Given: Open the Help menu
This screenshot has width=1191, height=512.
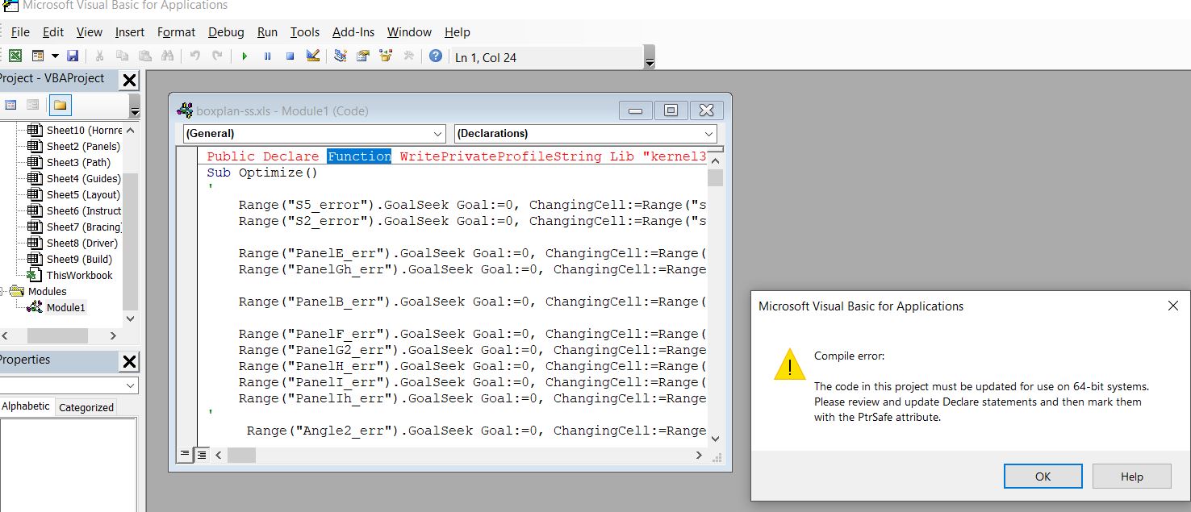Looking at the screenshot, I should click(457, 32).
